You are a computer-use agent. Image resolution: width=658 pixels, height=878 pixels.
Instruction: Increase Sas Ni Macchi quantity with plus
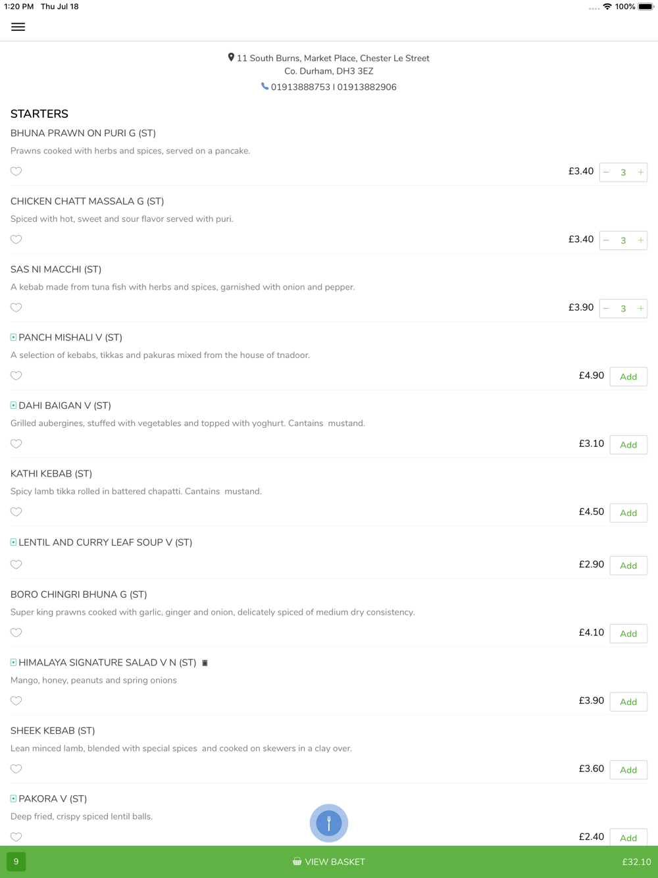[x=640, y=309]
